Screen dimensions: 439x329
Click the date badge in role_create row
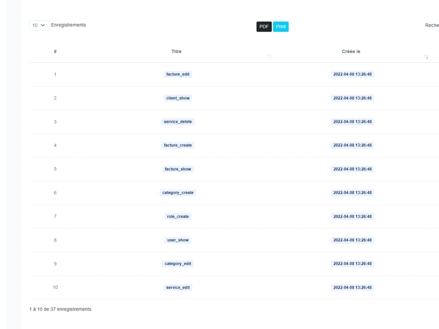pos(352,216)
